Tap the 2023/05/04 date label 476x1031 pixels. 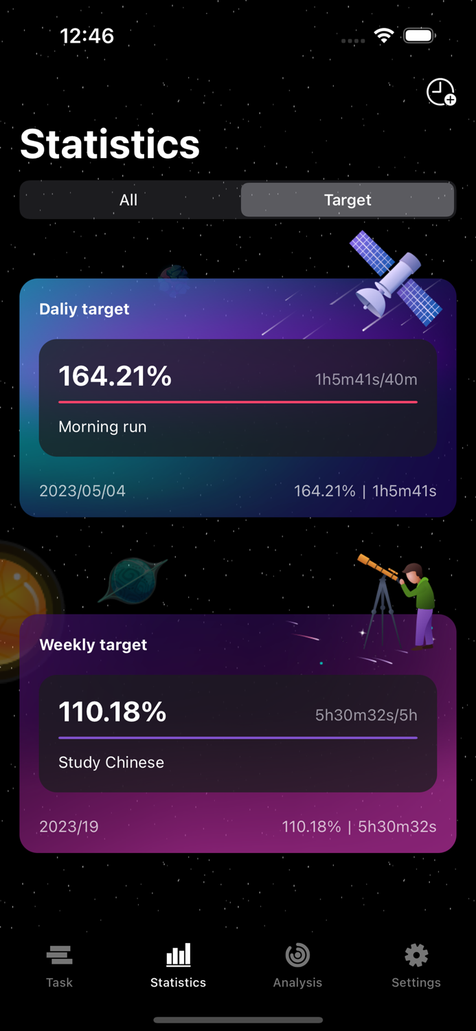pos(82,491)
